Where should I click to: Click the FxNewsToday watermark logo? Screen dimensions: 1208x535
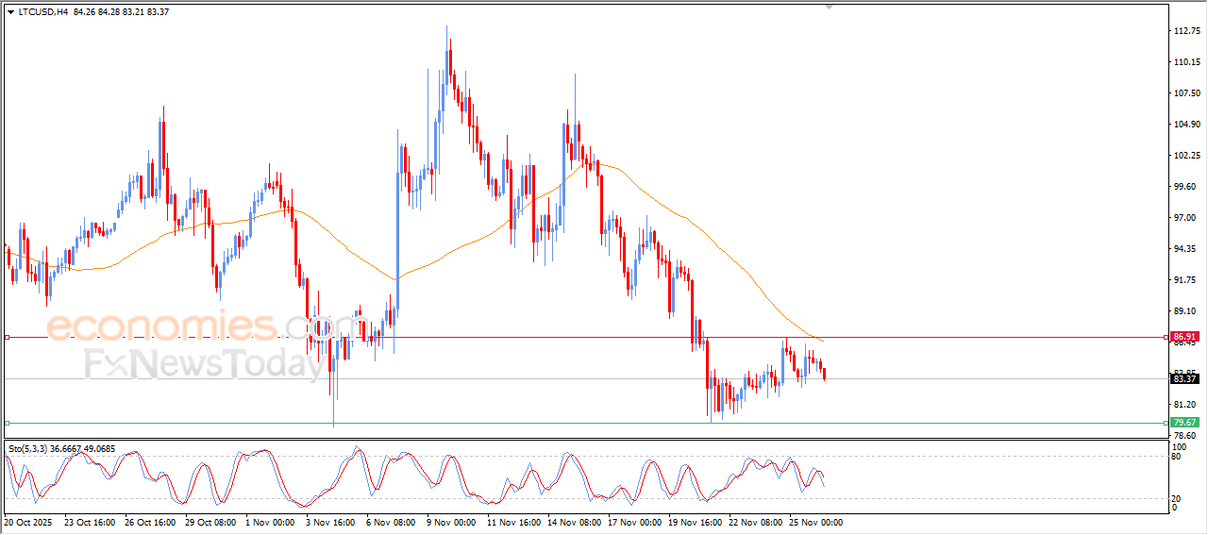coord(205,364)
